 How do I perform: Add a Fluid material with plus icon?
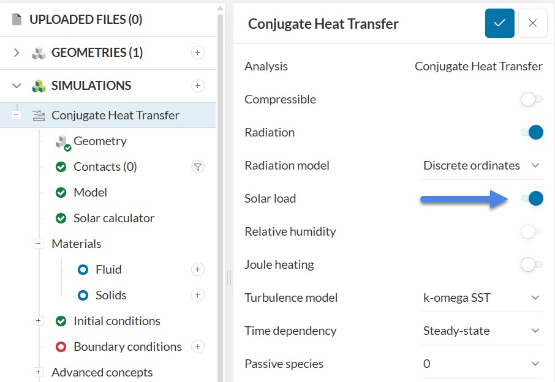198,269
